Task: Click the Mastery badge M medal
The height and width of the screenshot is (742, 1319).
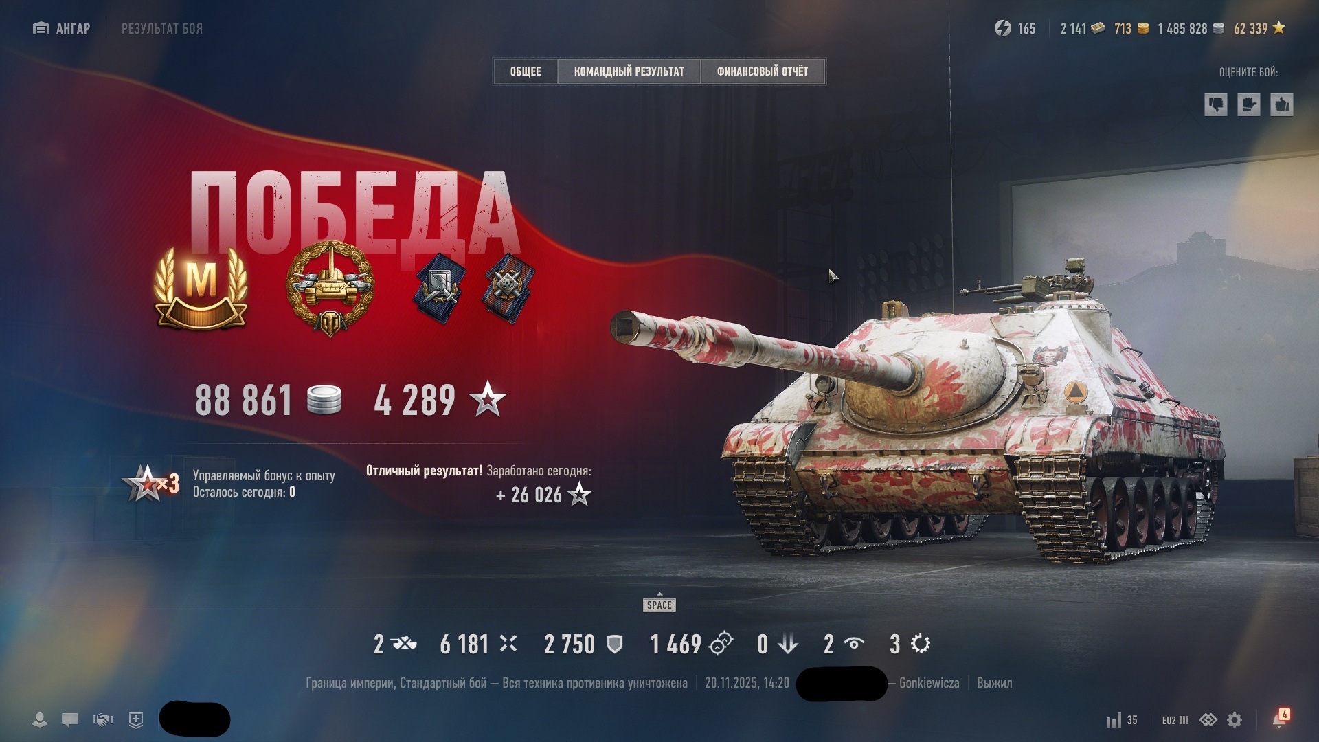Action: click(201, 287)
